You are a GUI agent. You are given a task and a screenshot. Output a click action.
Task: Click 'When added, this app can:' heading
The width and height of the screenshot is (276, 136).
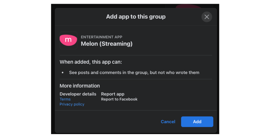pos(91,62)
